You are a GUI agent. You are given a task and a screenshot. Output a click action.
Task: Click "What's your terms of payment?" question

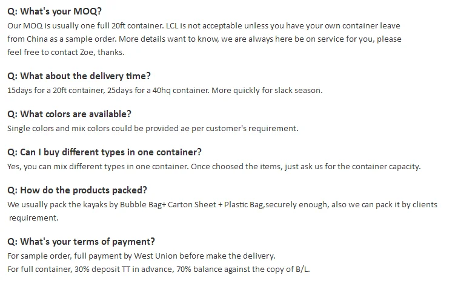pos(81,241)
